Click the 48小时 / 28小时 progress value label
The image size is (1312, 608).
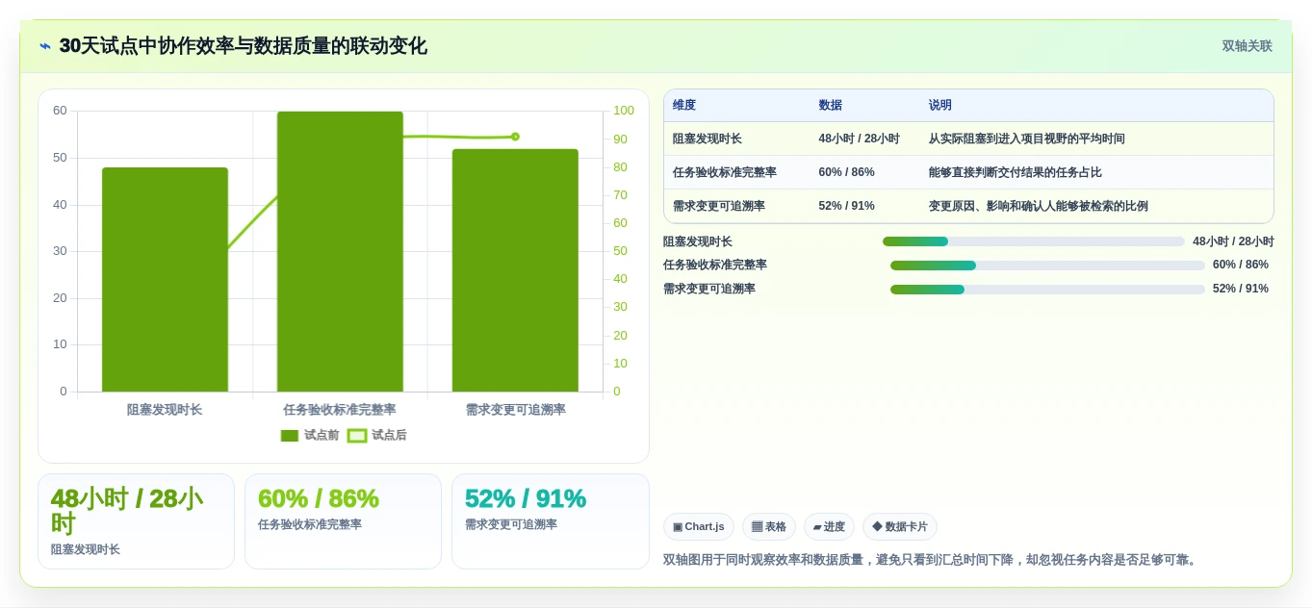point(1233,241)
